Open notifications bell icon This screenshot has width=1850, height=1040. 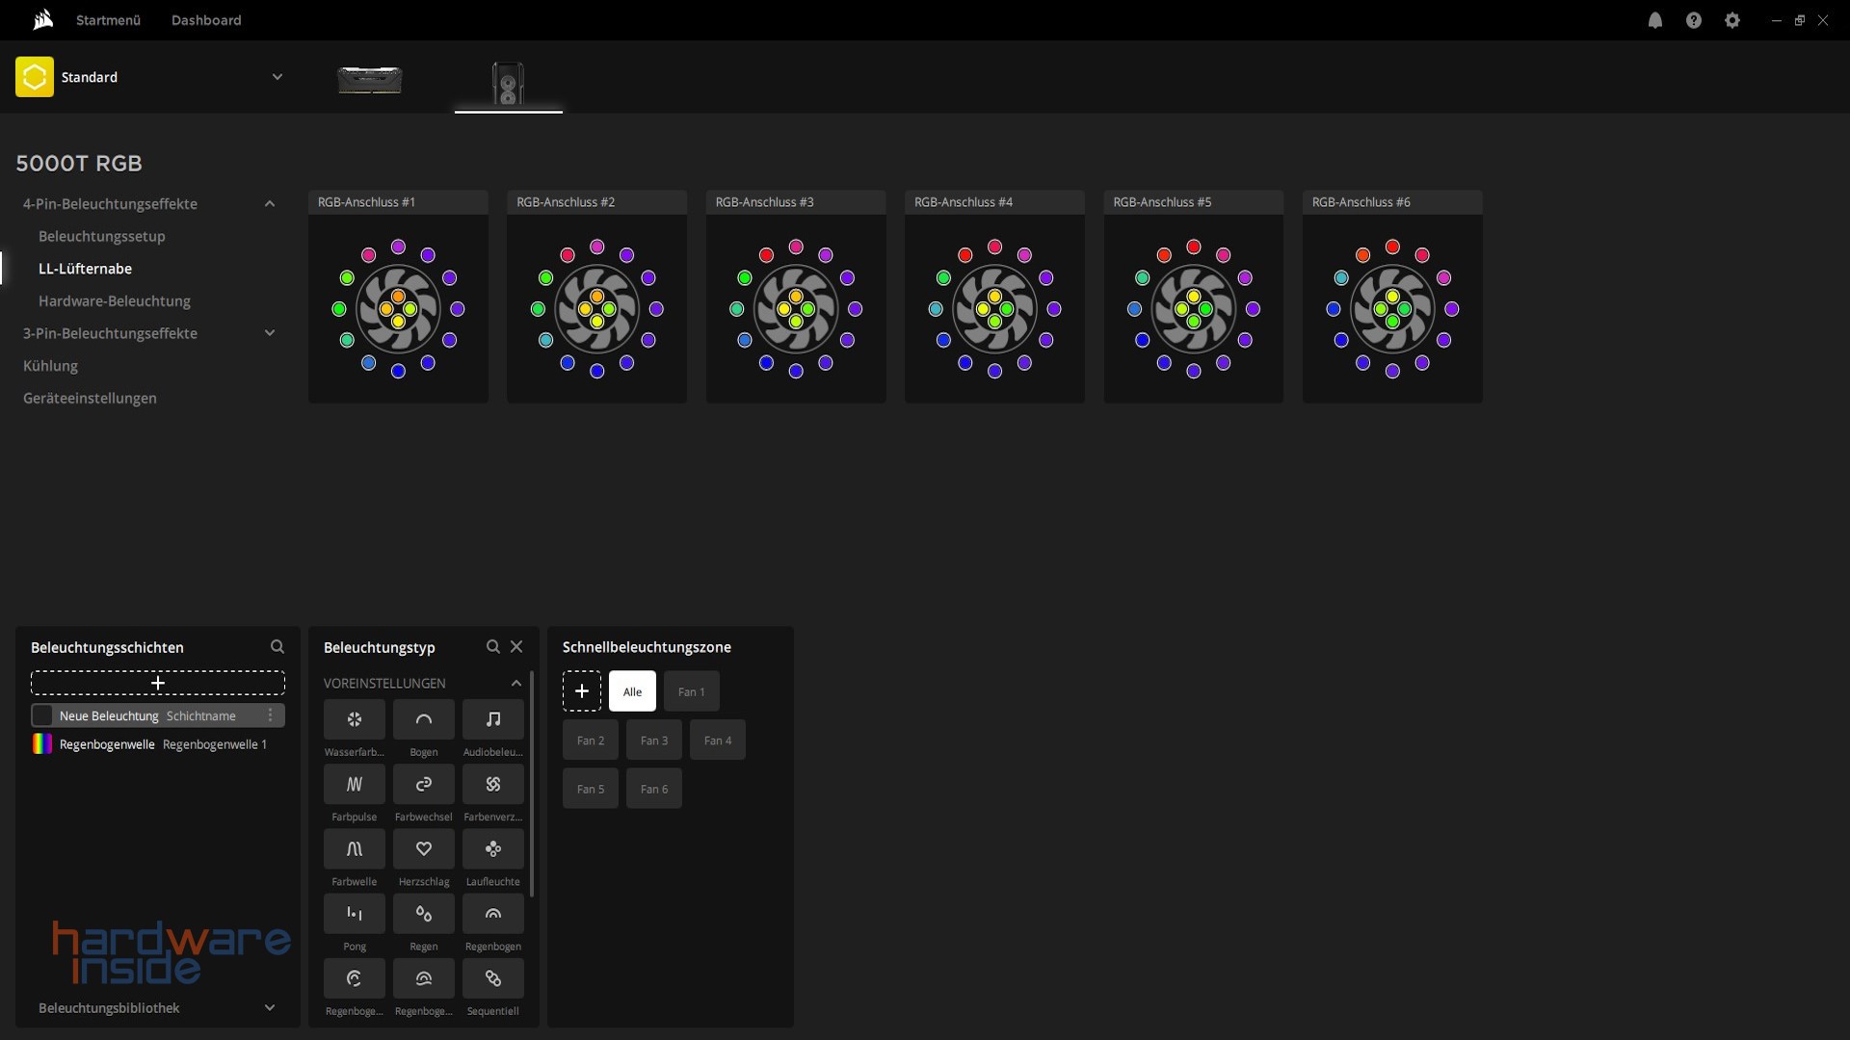1654,20
